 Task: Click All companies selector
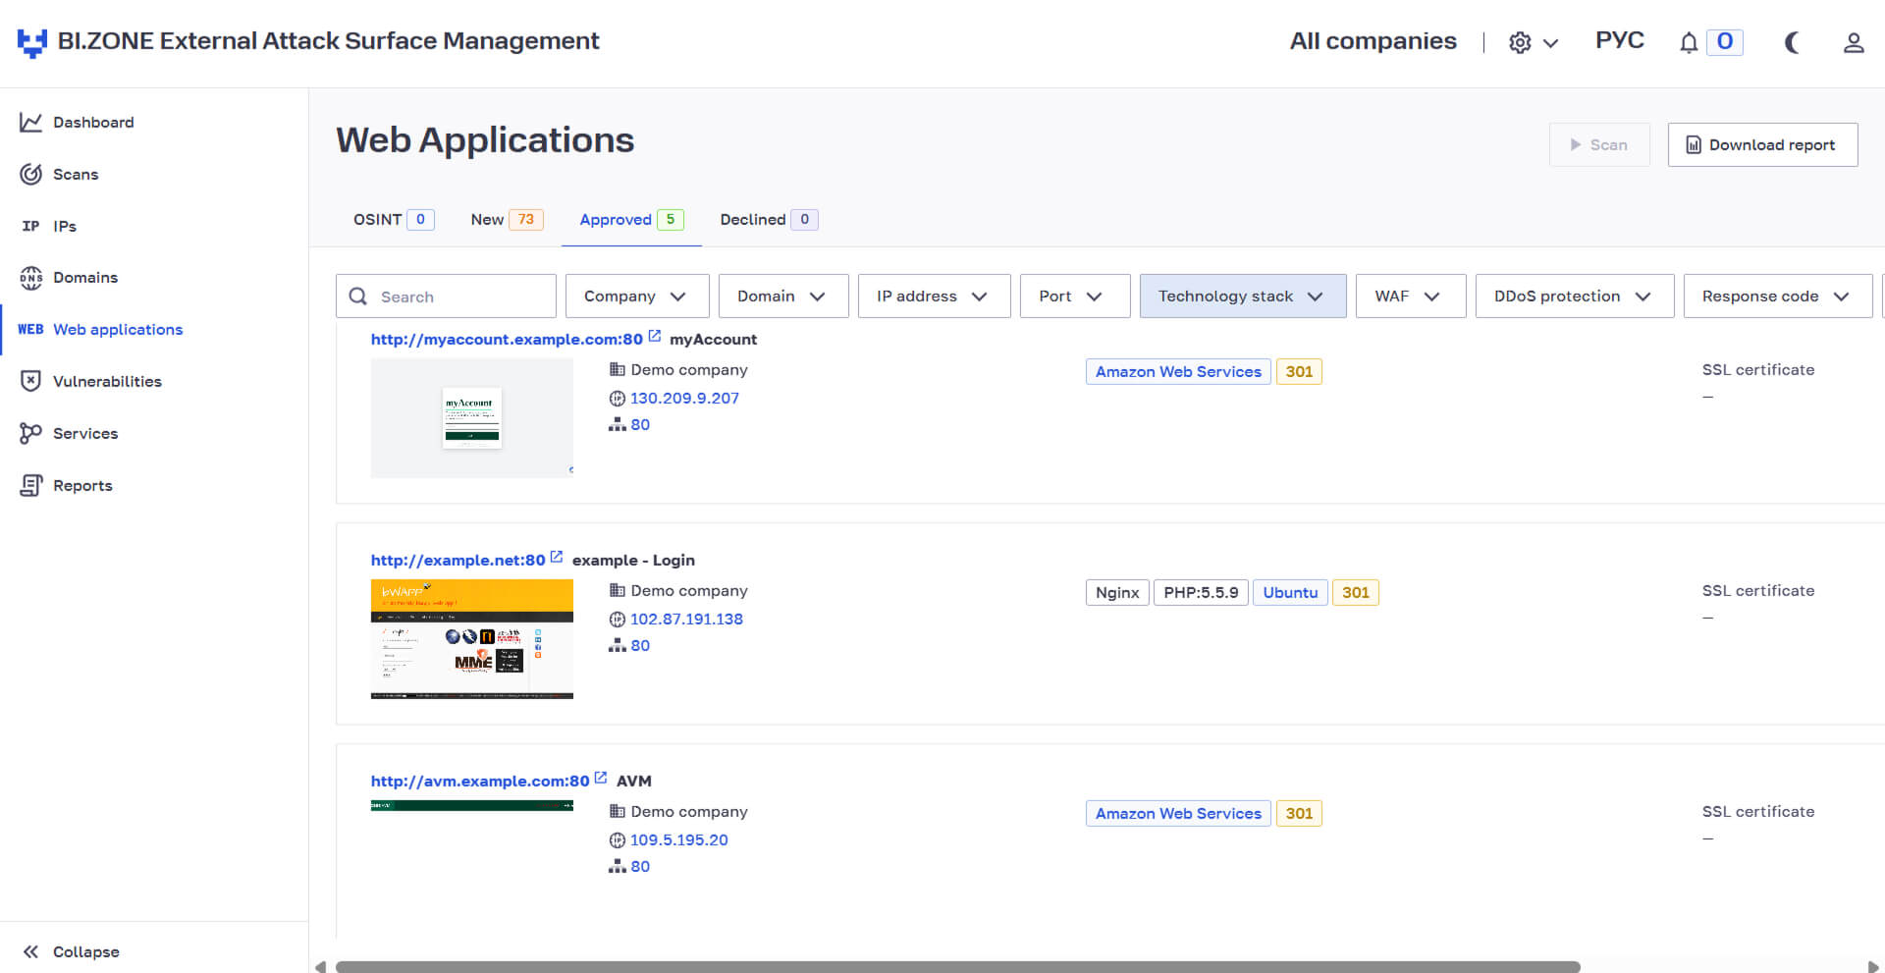(1373, 41)
